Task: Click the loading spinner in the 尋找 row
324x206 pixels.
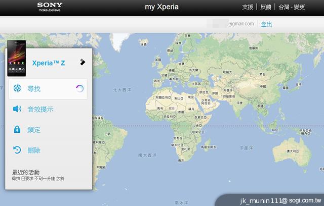Action: [x=79, y=89]
